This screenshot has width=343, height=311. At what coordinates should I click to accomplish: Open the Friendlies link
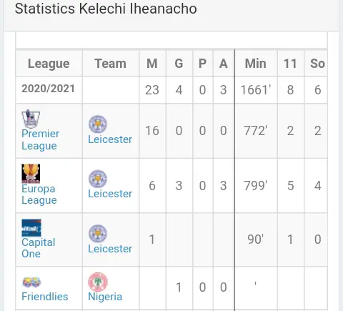coord(45,297)
